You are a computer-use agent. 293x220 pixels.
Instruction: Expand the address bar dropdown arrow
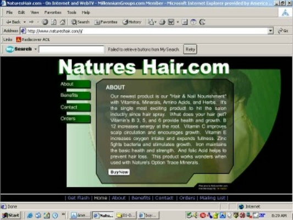(270, 31)
